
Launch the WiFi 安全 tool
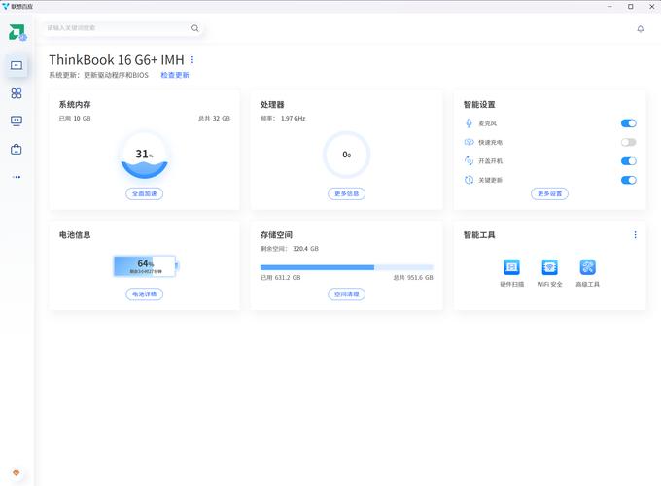tap(549, 267)
